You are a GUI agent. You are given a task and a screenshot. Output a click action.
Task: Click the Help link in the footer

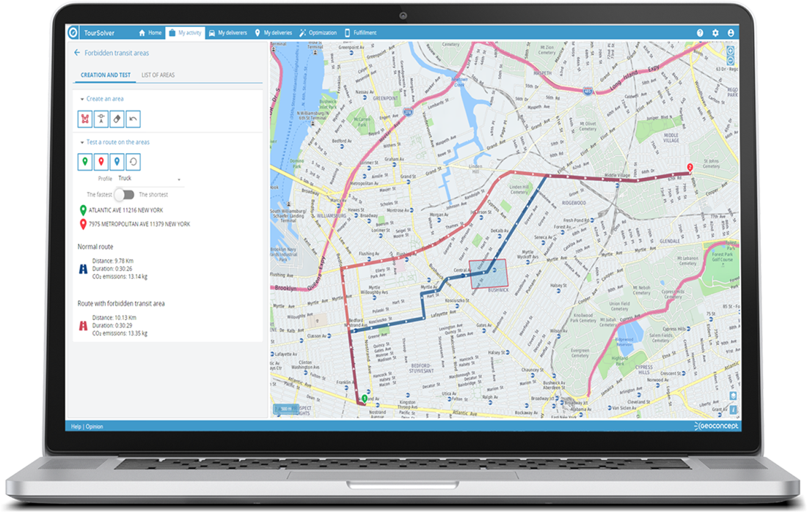[76, 426]
